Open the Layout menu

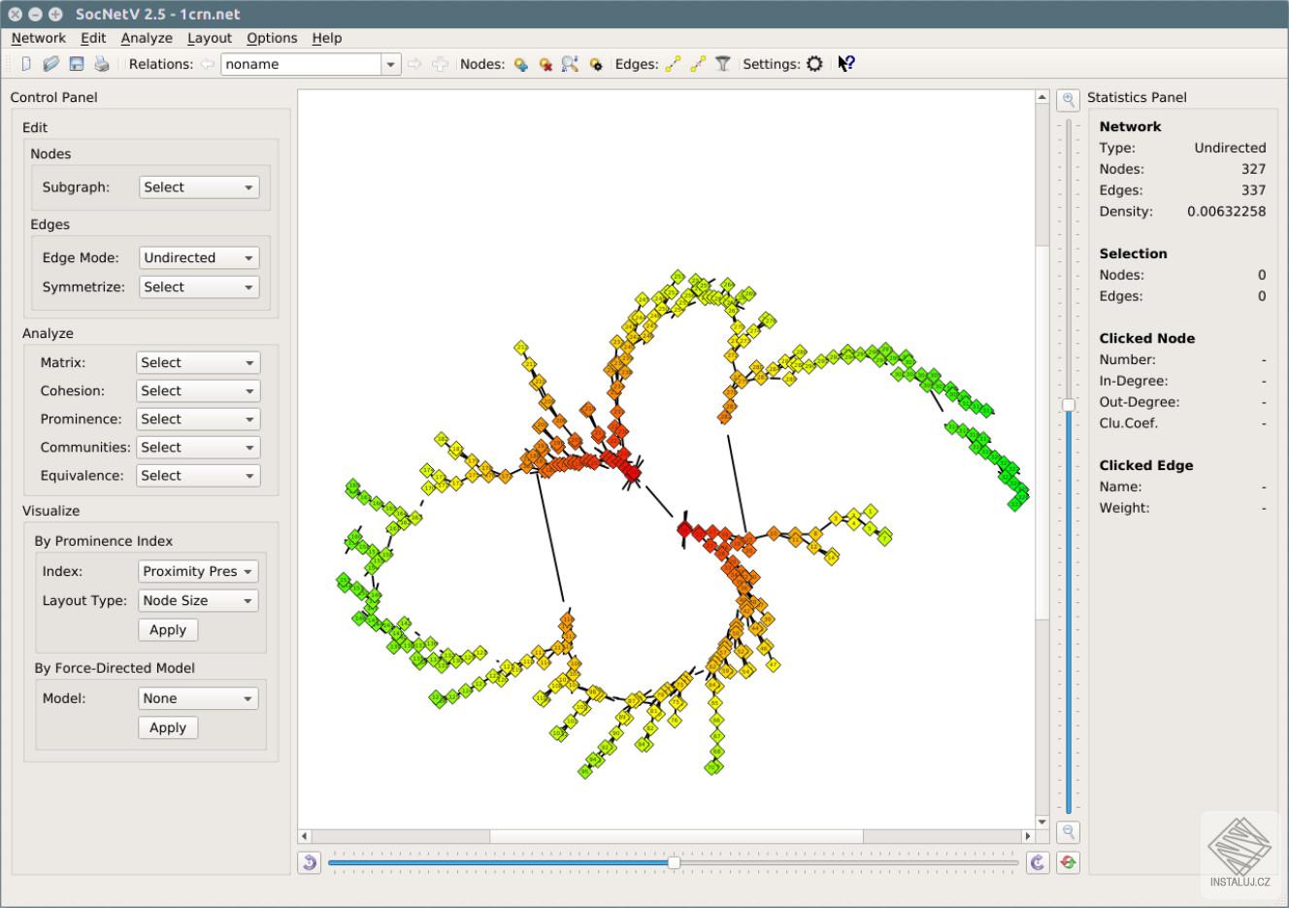coord(210,38)
